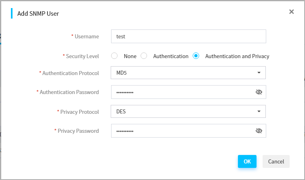Show the Authentication Password with eye icon
The width and height of the screenshot is (305, 180).
coord(259,92)
